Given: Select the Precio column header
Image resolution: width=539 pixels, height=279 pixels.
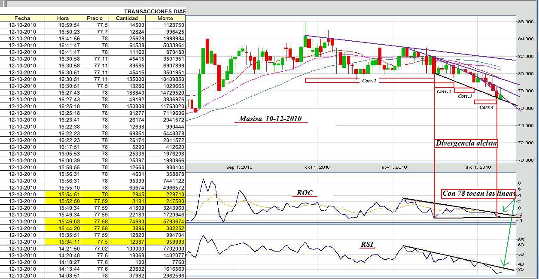Looking at the screenshot, I should 94,18.
